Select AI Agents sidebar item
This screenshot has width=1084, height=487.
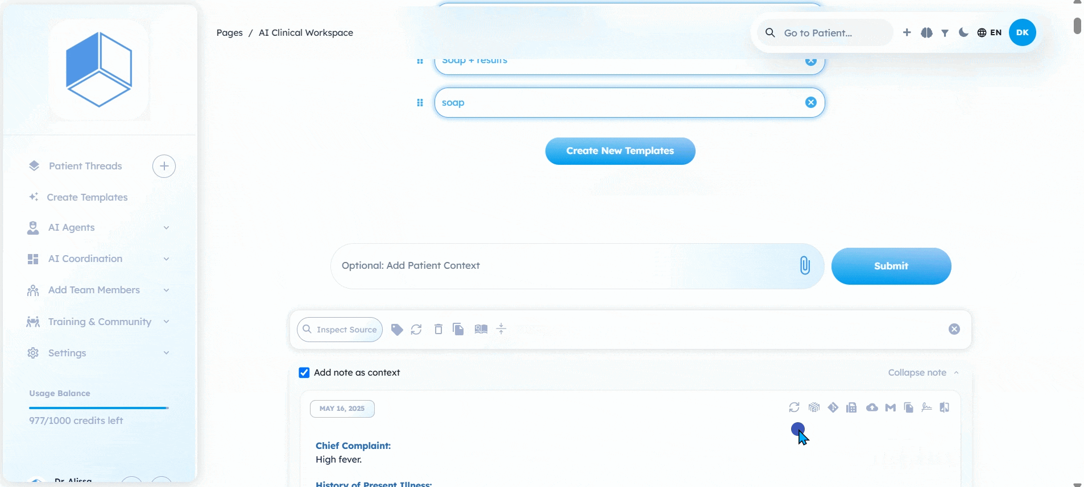[71, 227]
